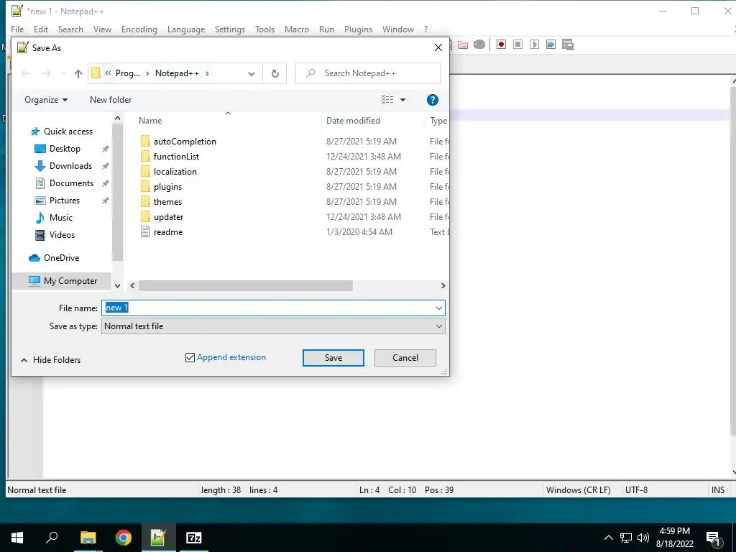Click the horizontal scrollbar in file list
Viewport: 736px width, 552px height.
[x=246, y=286]
